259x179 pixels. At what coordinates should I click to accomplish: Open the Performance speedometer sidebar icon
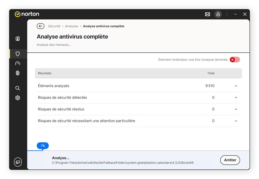[x=18, y=63]
